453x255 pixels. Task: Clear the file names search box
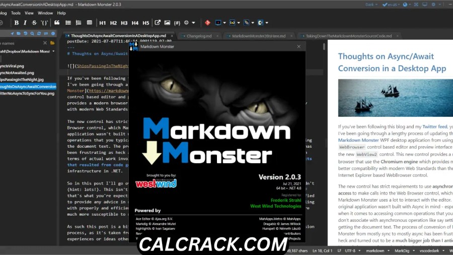(45, 43)
